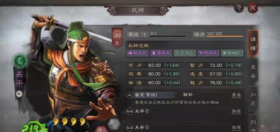This screenshot has width=280, height=132.
Task: Open the 加点 attribute points tab
Action: click(x=253, y=99)
